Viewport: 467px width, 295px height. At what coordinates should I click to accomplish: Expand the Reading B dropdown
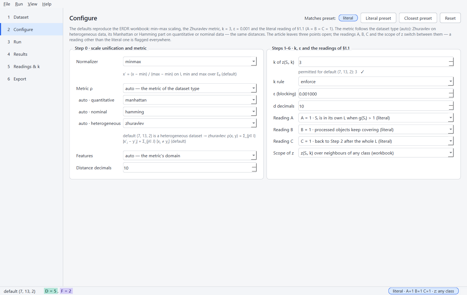376,130
